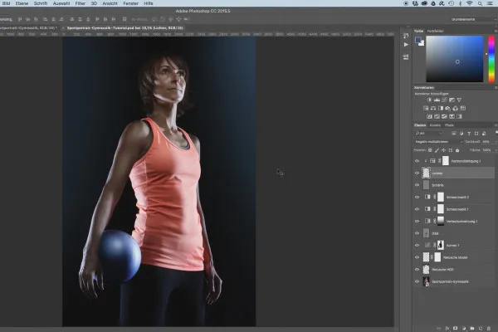Add a Photo Filter adjustment icon
The width and height of the screenshot is (498, 332).
(x=448, y=109)
